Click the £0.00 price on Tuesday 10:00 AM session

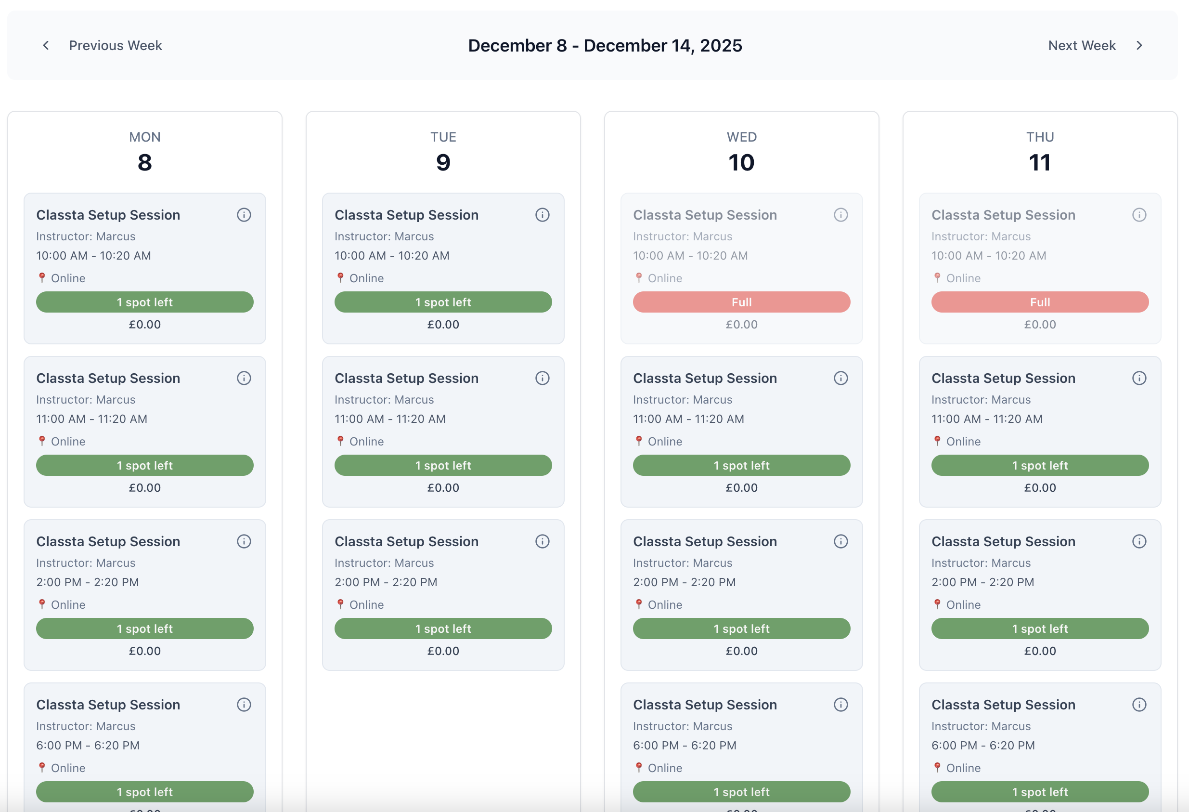443,324
